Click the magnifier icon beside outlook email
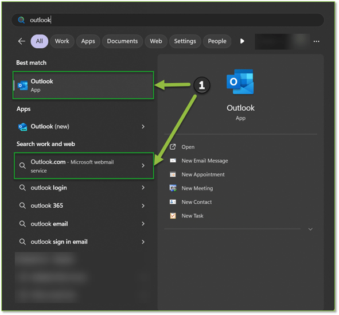This screenshot has height=315, width=339. coord(22,224)
